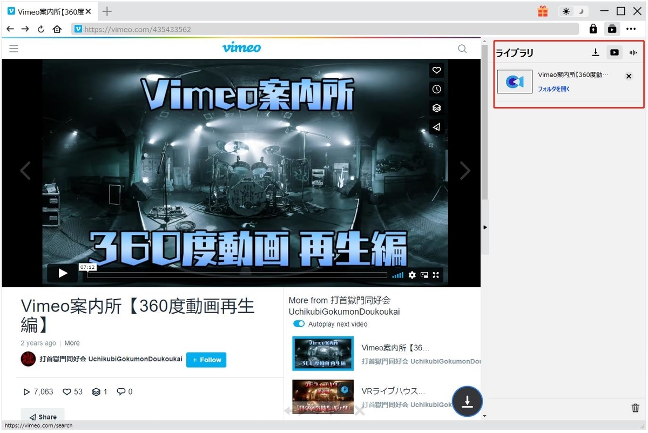Adjust volume bars in the player
648x433 pixels.
pos(397,275)
